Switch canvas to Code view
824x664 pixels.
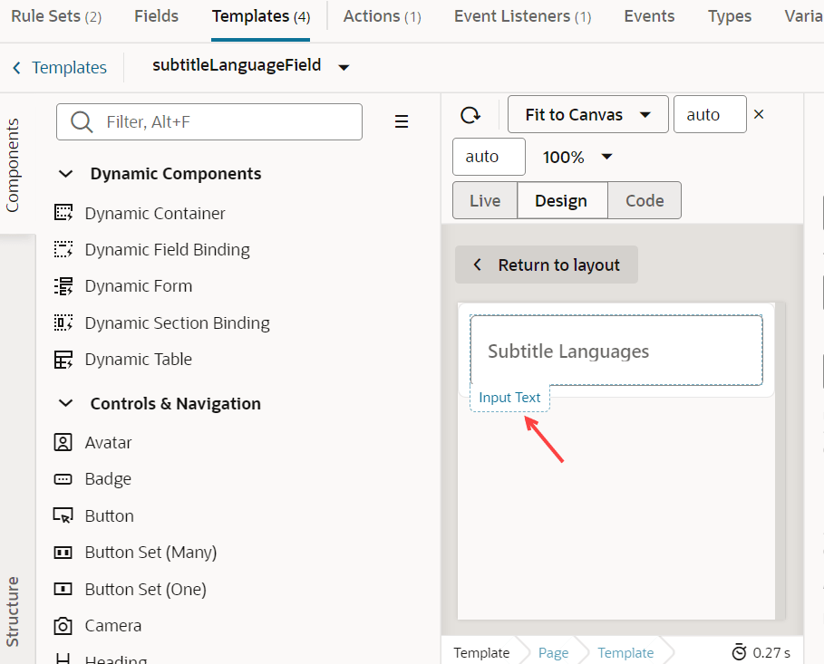[645, 201]
